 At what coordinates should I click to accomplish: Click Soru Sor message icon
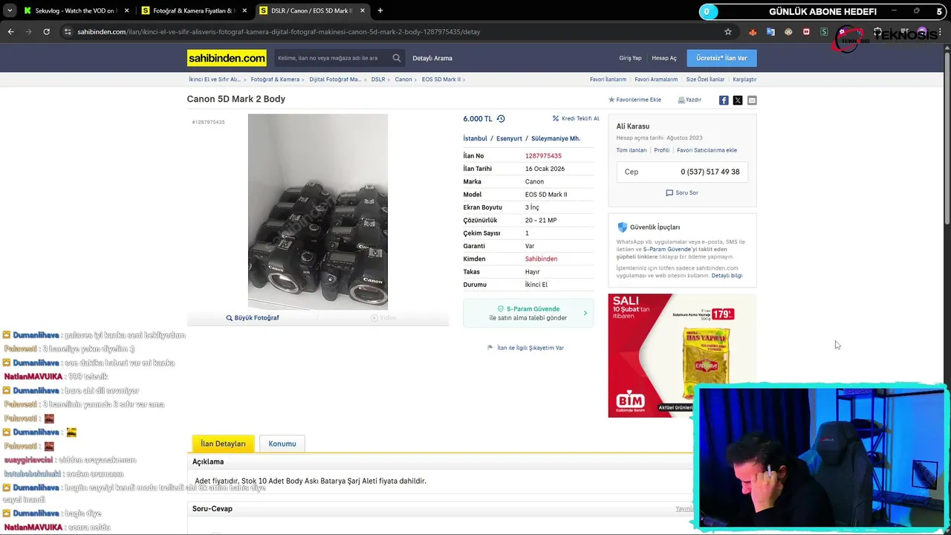[669, 192]
